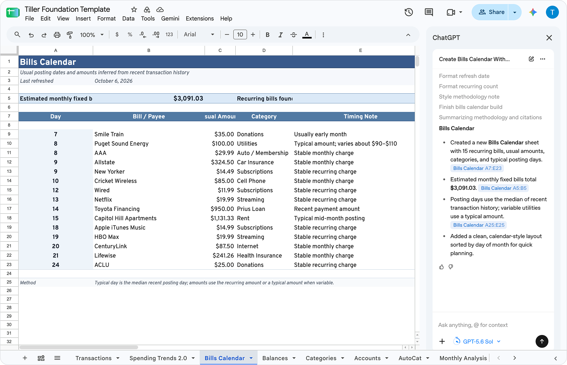Start a new ChatGPT chat
This screenshot has width=567, height=365.
[x=531, y=59]
